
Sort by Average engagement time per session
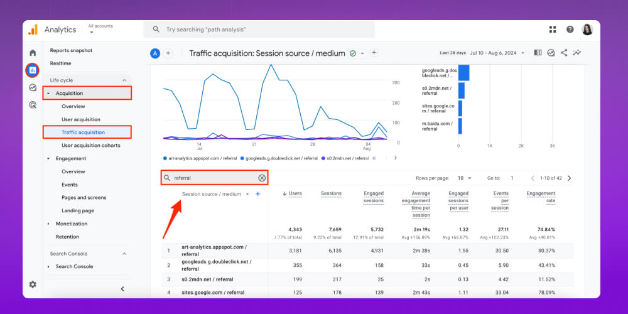click(x=415, y=204)
